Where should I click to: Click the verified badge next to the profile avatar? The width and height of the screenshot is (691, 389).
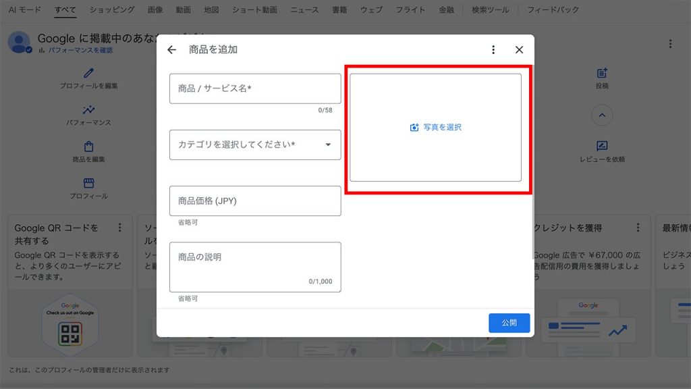pyautogui.click(x=29, y=51)
